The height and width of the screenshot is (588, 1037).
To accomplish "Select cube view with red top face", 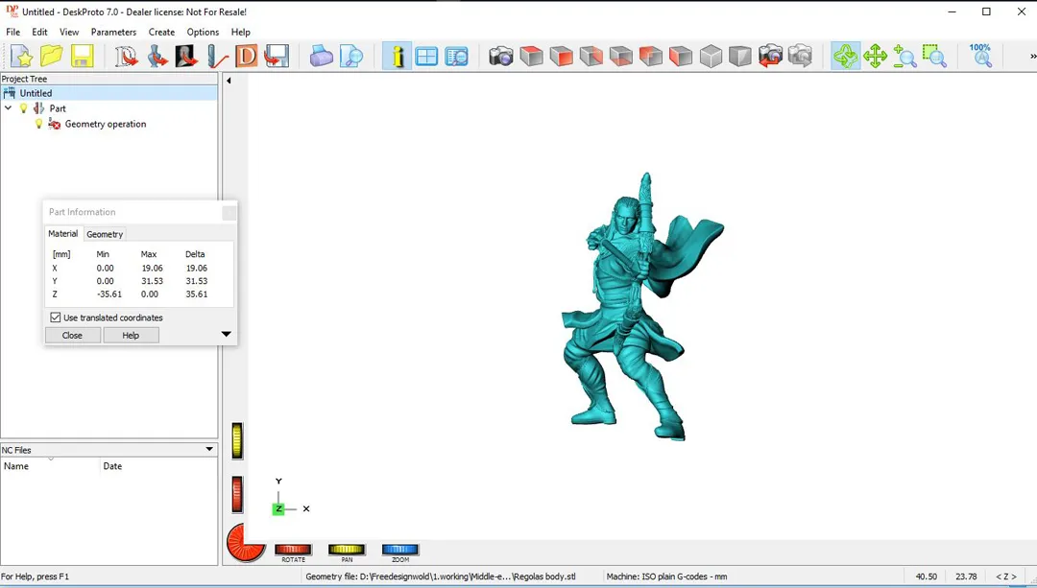I will coord(531,57).
